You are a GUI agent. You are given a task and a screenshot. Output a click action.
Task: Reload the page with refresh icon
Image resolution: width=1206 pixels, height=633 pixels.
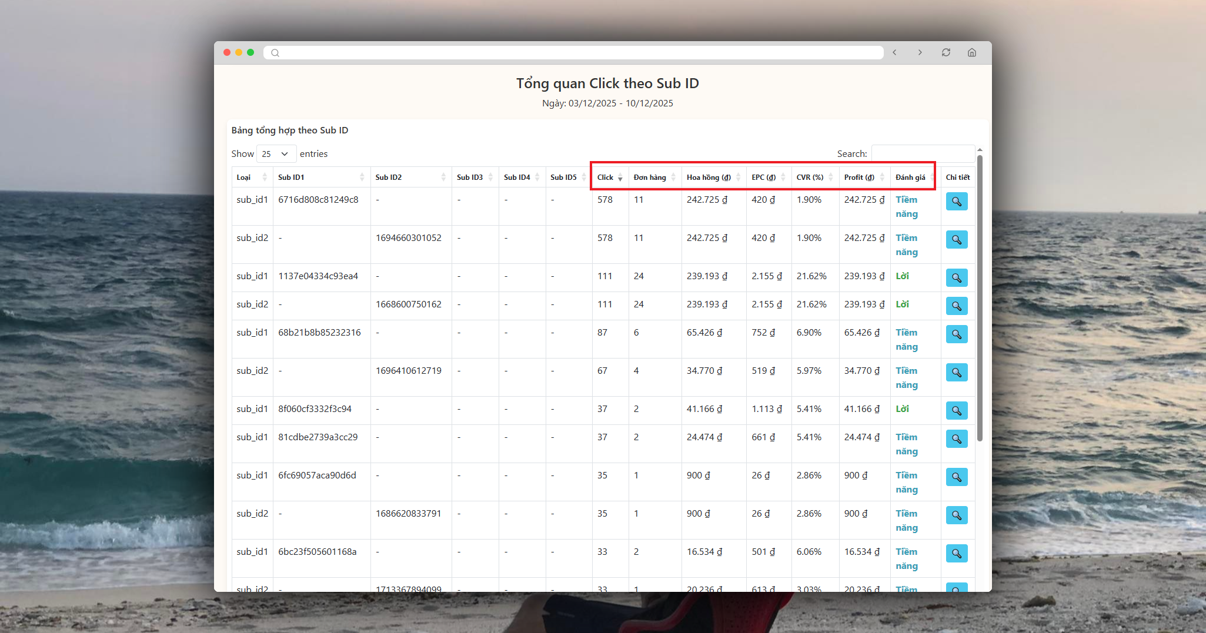point(946,52)
